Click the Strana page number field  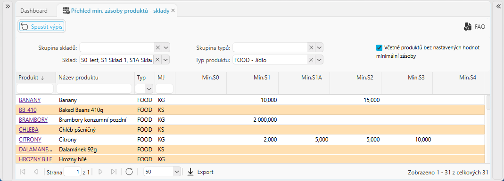click(x=72, y=172)
